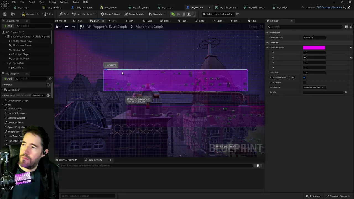Open compile options three-dot menu
This screenshot has width=354, height=199.
(38, 14)
